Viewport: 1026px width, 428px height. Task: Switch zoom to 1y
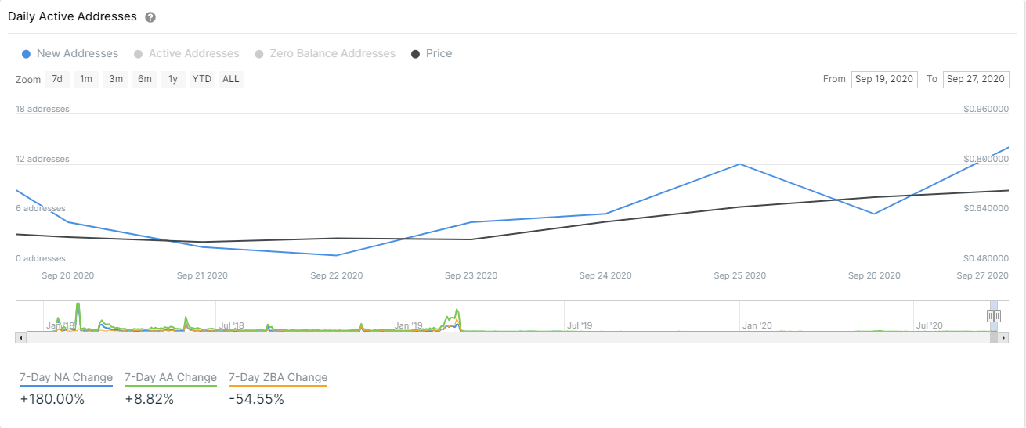pyautogui.click(x=173, y=79)
